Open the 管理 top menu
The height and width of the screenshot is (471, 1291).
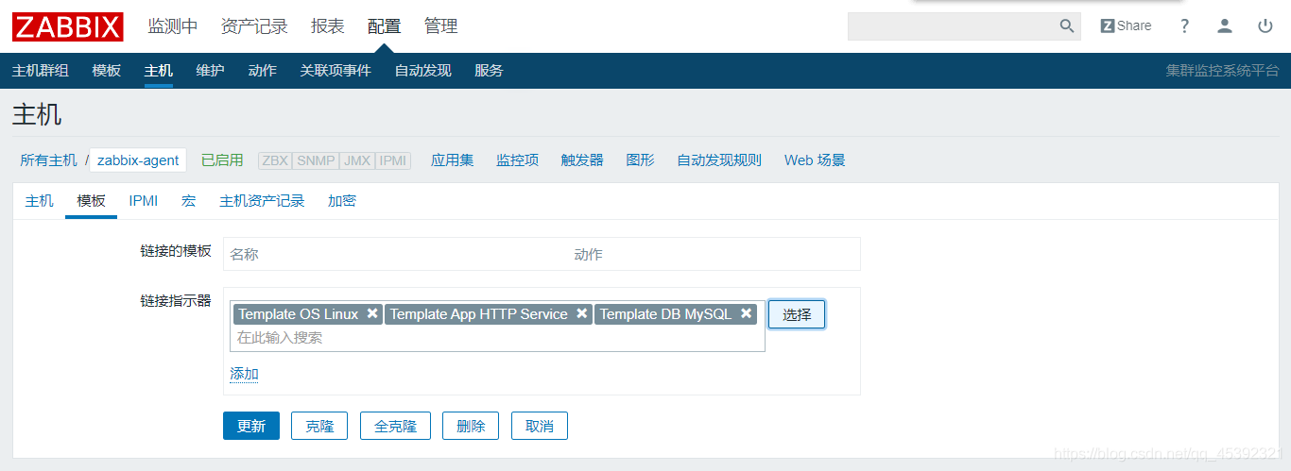click(441, 26)
